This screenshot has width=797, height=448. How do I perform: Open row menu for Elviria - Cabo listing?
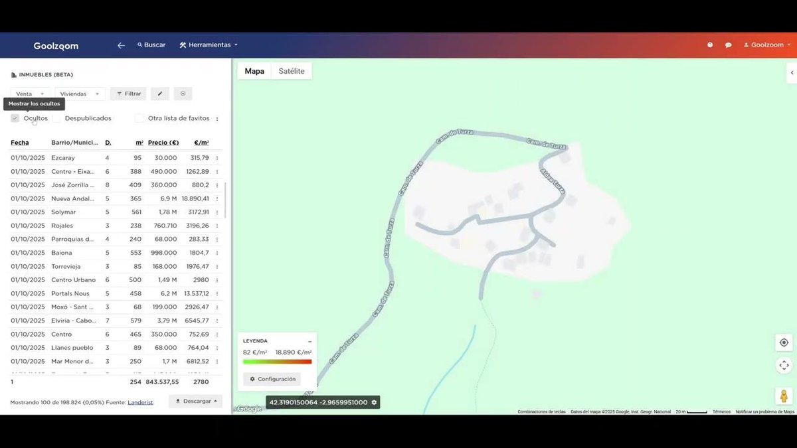(x=217, y=321)
